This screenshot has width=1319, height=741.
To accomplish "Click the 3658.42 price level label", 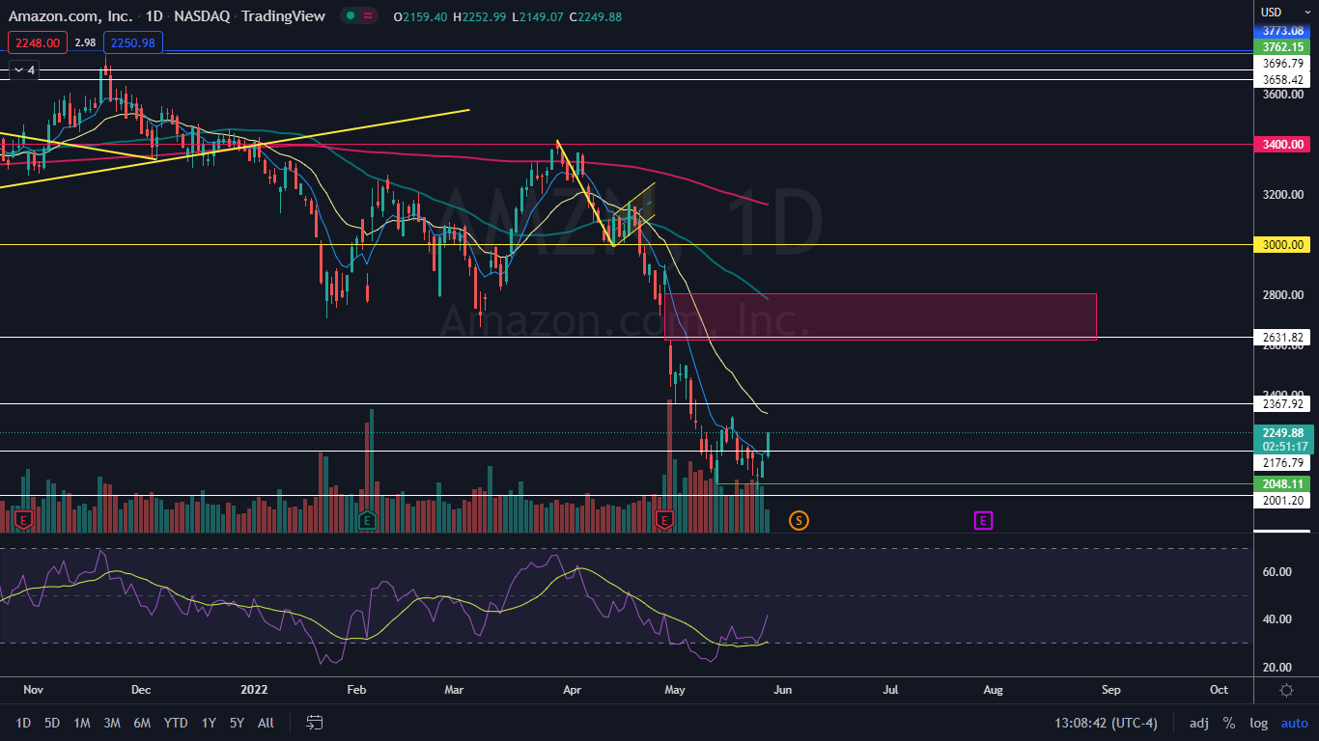I will (x=1282, y=79).
